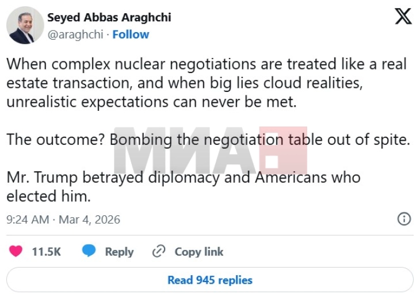Click the red square in the watermark

click(x=282, y=150)
